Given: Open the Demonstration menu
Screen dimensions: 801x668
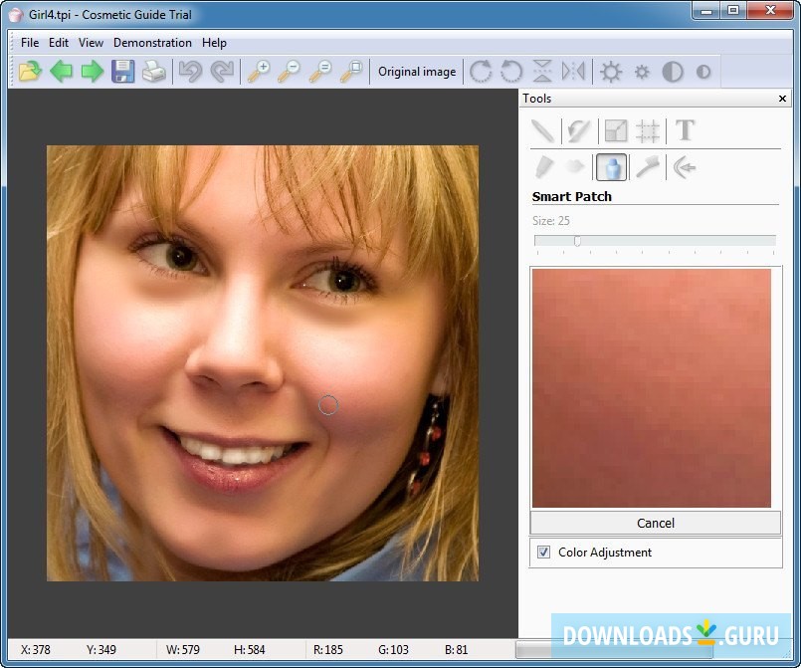Looking at the screenshot, I should (152, 43).
